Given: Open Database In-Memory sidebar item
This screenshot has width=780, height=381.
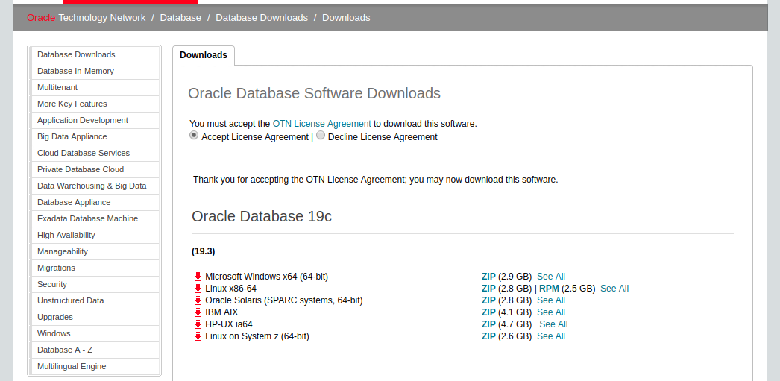Looking at the screenshot, I should pyautogui.click(x=95, y=71).
